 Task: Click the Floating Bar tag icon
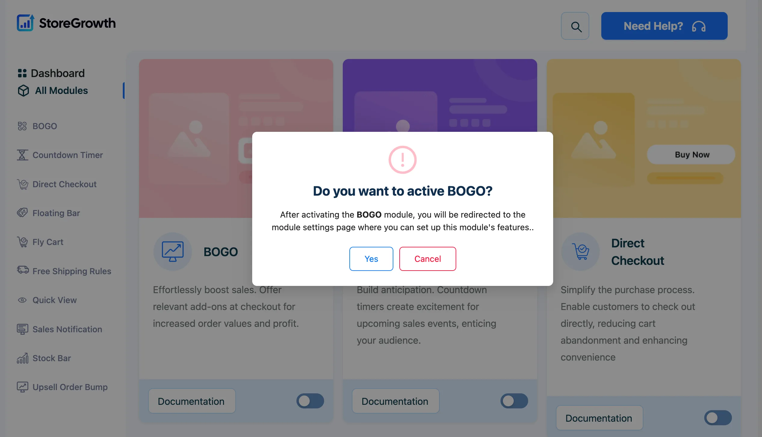pos(22,213)
